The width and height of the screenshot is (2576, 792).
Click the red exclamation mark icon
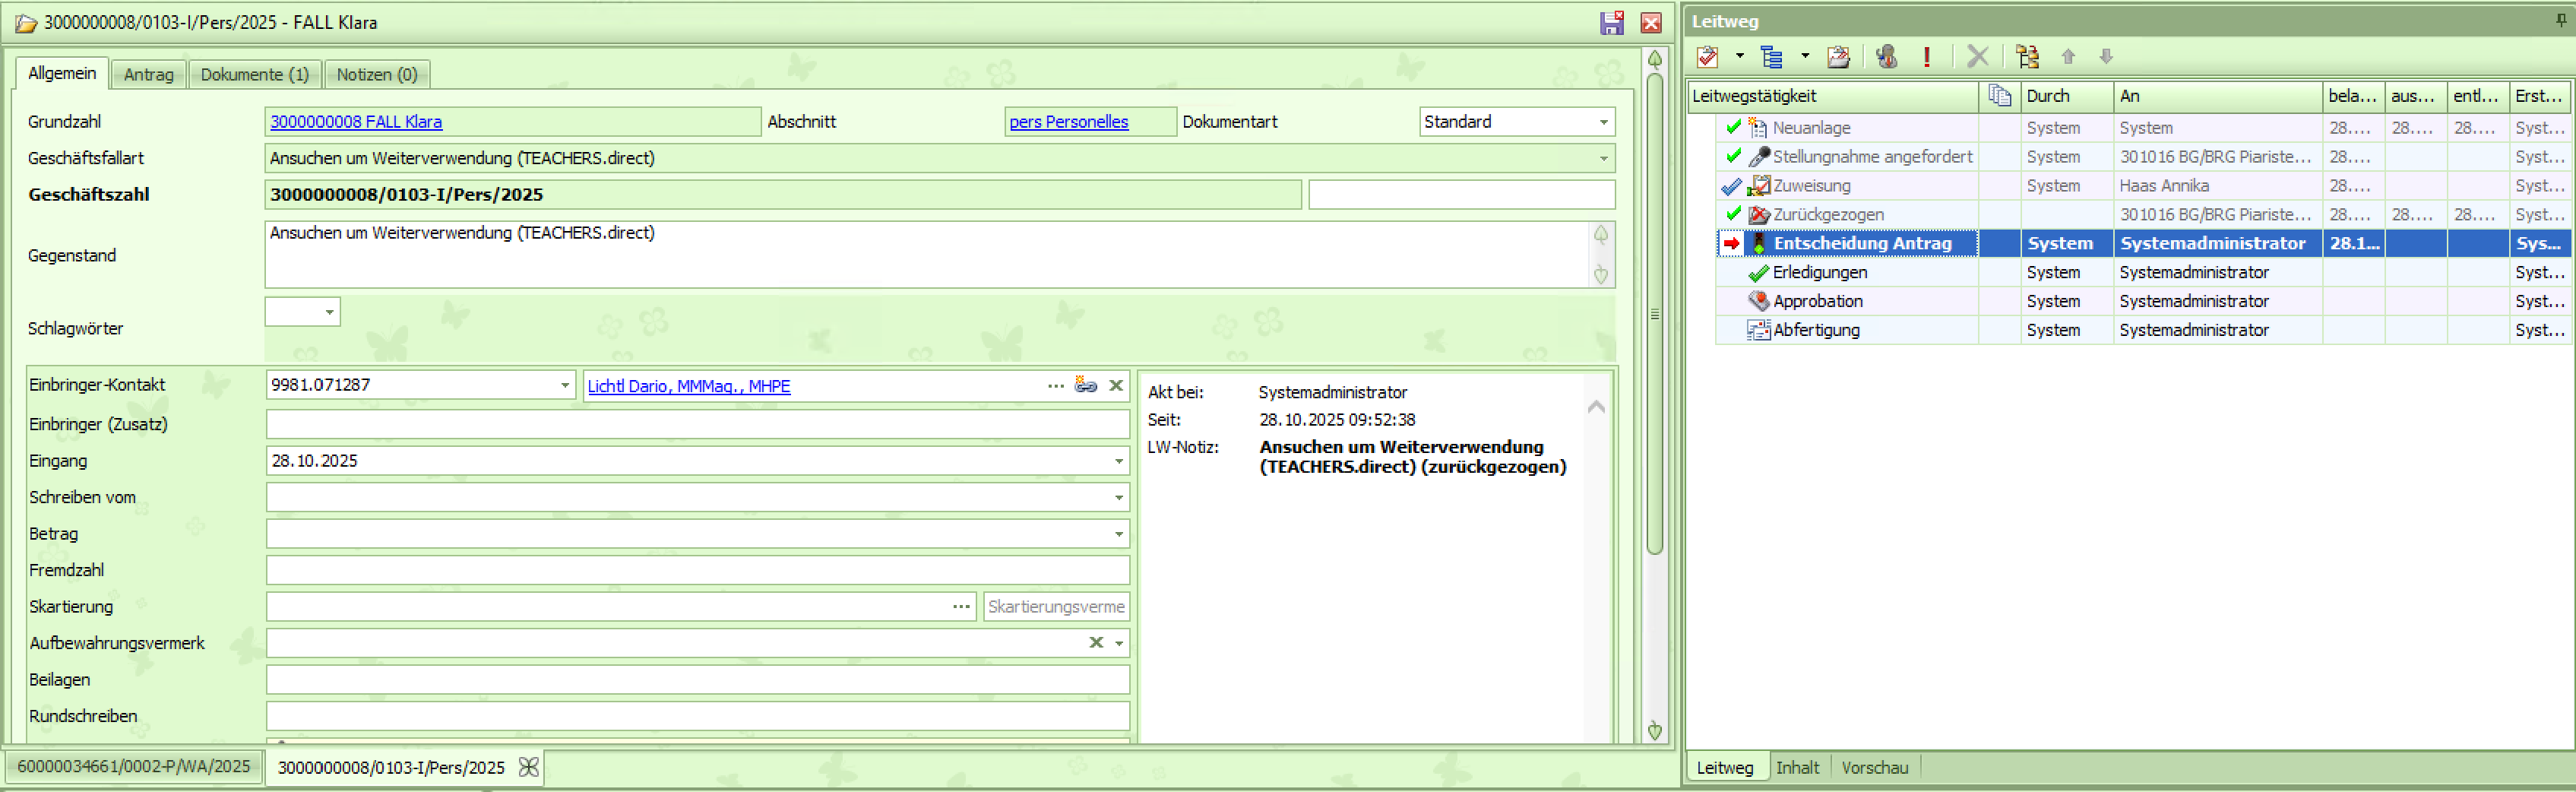pos(1926,57)
